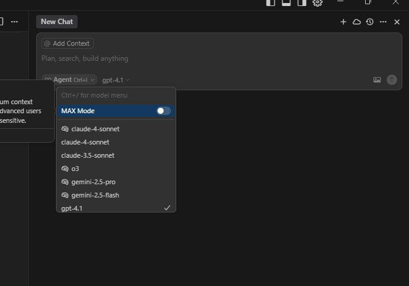409x286 pixels.
Task: Select claude-4-sonnet without brain icon
Action: [x=116, y=142]
